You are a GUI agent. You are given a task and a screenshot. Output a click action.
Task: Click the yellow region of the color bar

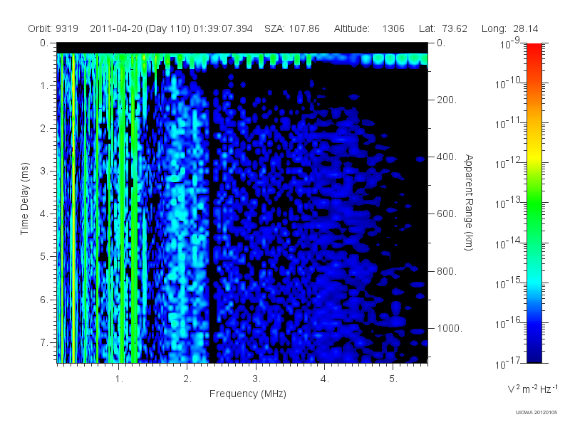click(x=534, y=155)
